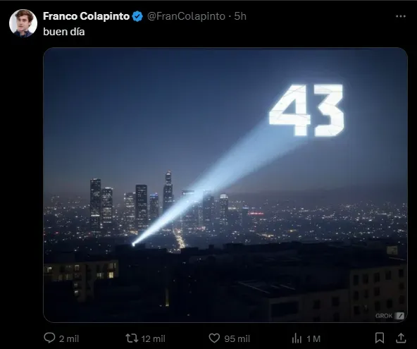The image size is (417, 349).
Task: Click the reply speech bubble icon
Action: (x=49, y=338)
